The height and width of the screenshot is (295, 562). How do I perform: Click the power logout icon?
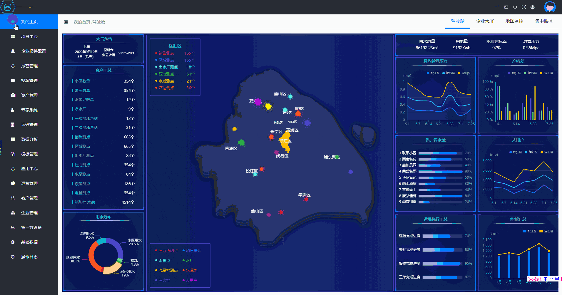point(515,7)
